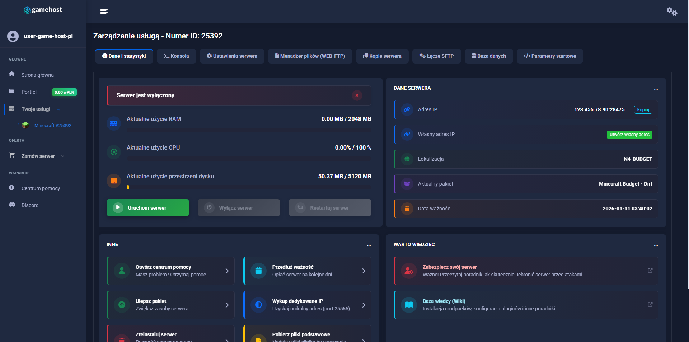Screen dimensions: 689x342
Task: Open the external link for Baza wiedzy (Wiki)
Action: [x=650, y=304]
